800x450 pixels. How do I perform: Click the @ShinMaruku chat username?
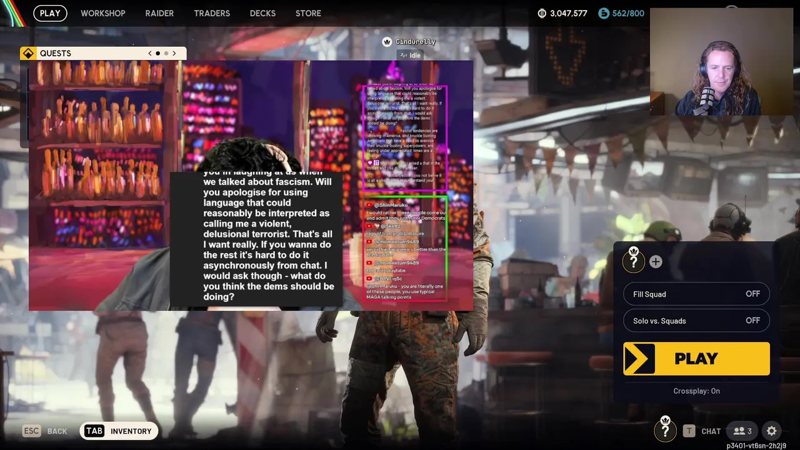coord(391,205)
